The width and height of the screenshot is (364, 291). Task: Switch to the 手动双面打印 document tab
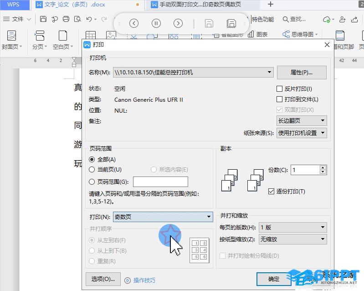(x=202, y=5)
